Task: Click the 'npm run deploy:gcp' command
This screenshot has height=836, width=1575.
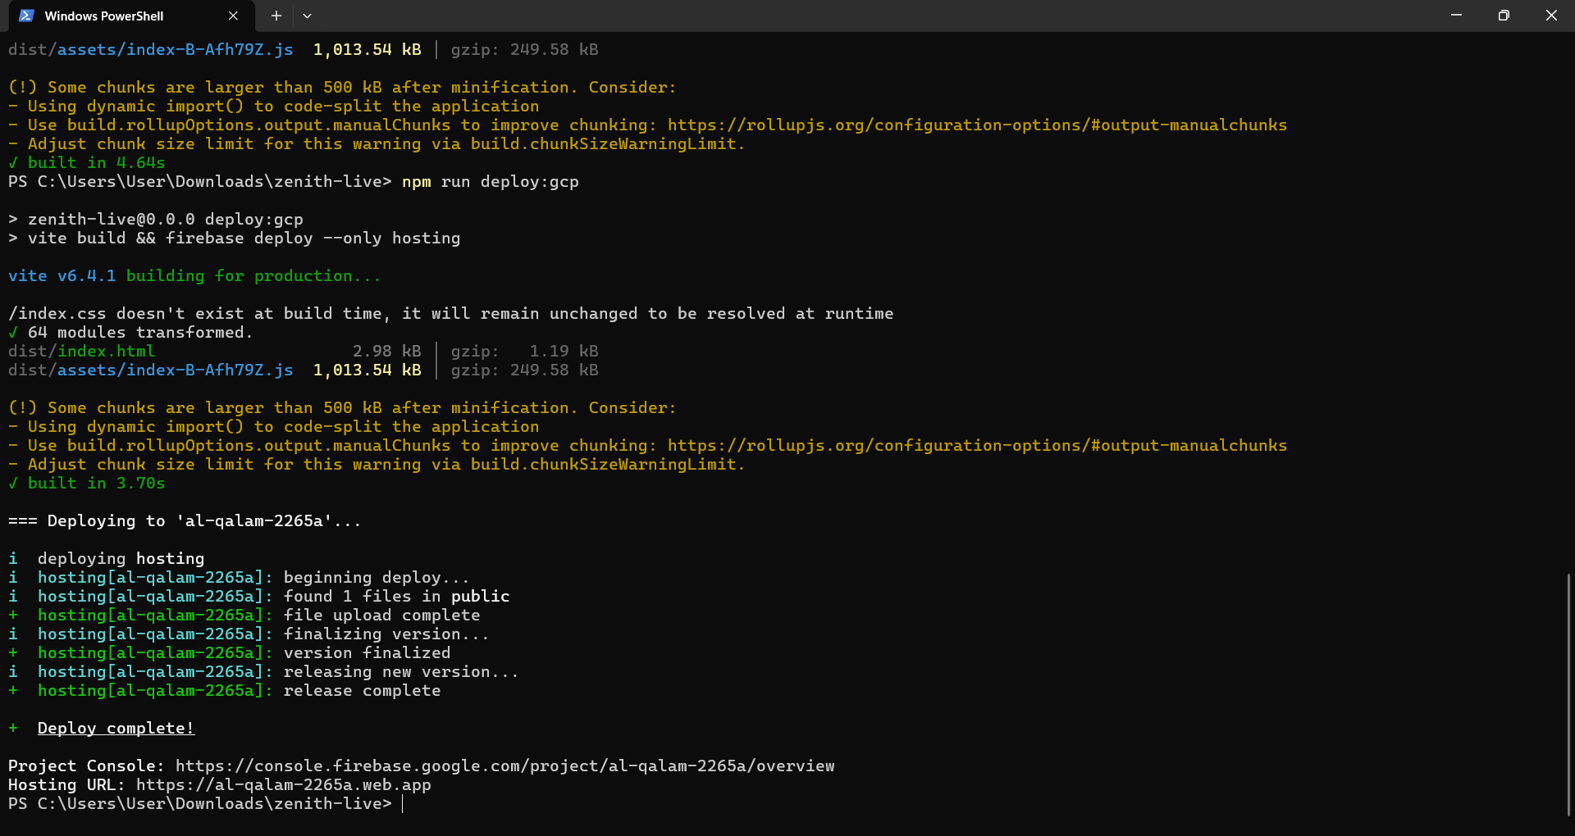Action: click(491, 181)
